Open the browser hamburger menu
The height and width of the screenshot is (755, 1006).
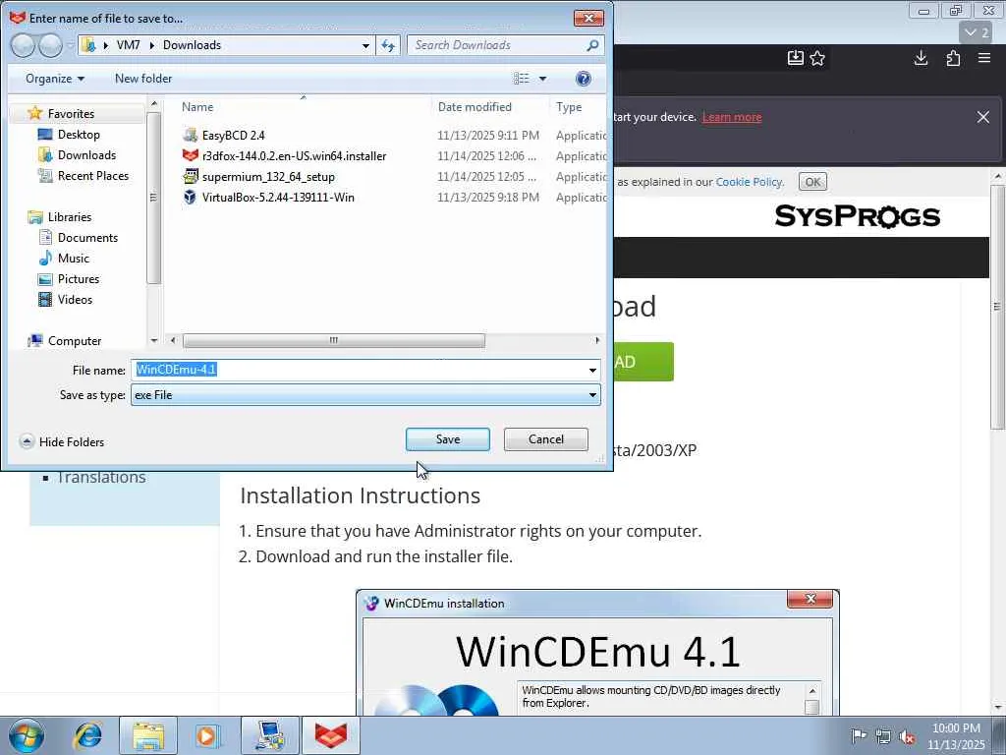pyautogui.click(x=984, y=58)
